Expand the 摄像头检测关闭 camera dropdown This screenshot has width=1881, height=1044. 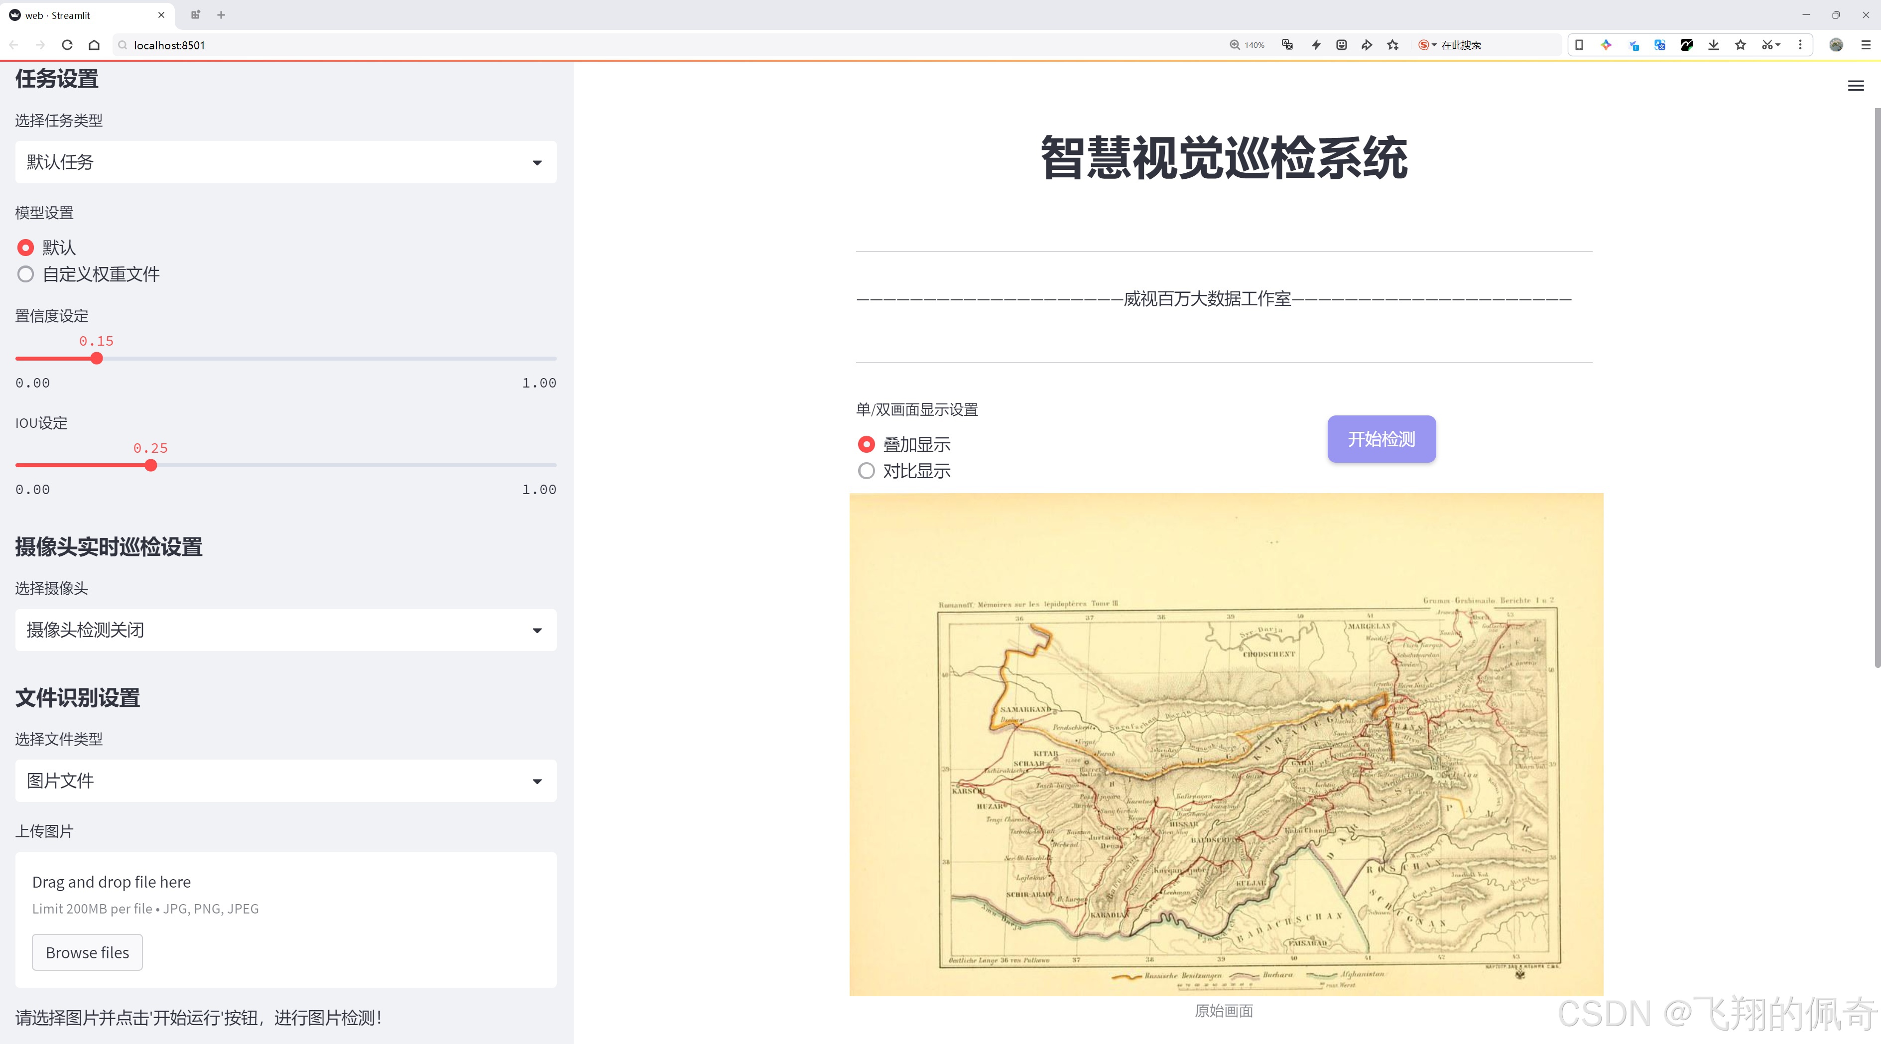click(x=285, y=630)
